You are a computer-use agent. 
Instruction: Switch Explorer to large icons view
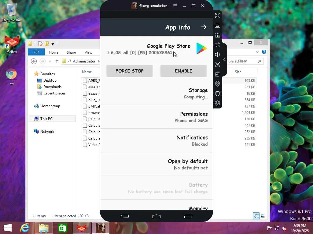(263, 216)
